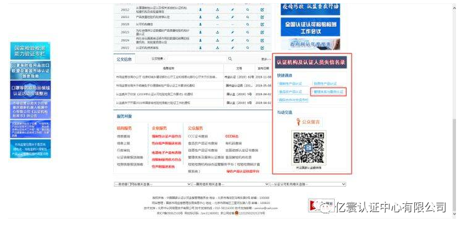461x227 pixels.
Task: Click the search icon beside the 公文 search field
Action: pyautogui.click(x=230, y=59)
